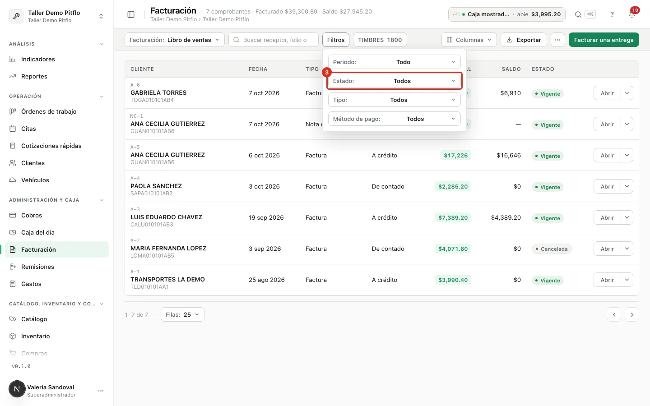Viewport: 650px width, 406px height.
Task: Open Cotizaciones rápidas
Action: tap(56, 146)
